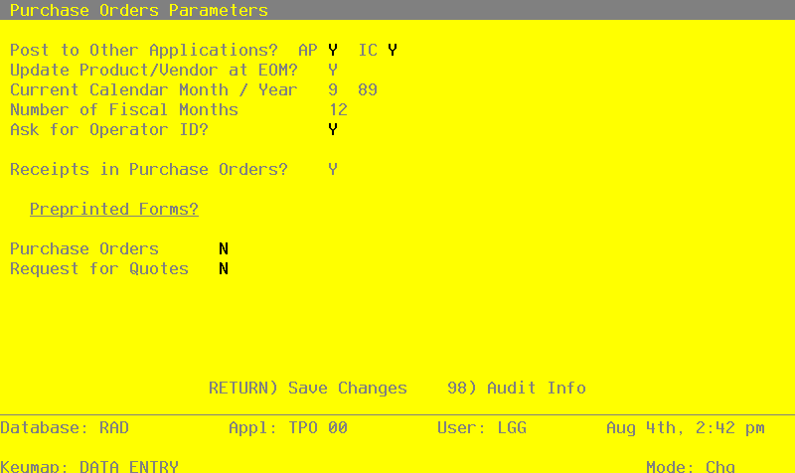Click the User: LGG status entry
Viewport: 795px width, 473px height.
pos(482,428)
